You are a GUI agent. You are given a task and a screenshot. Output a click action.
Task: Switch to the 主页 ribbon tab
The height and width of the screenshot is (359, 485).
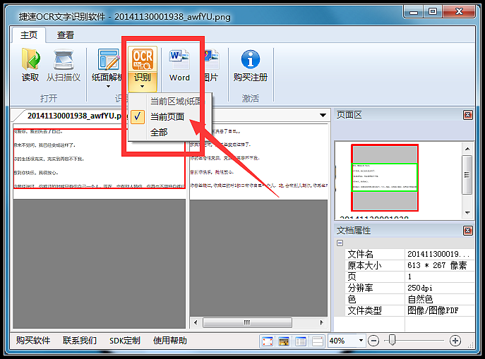[x=29, y=35]
